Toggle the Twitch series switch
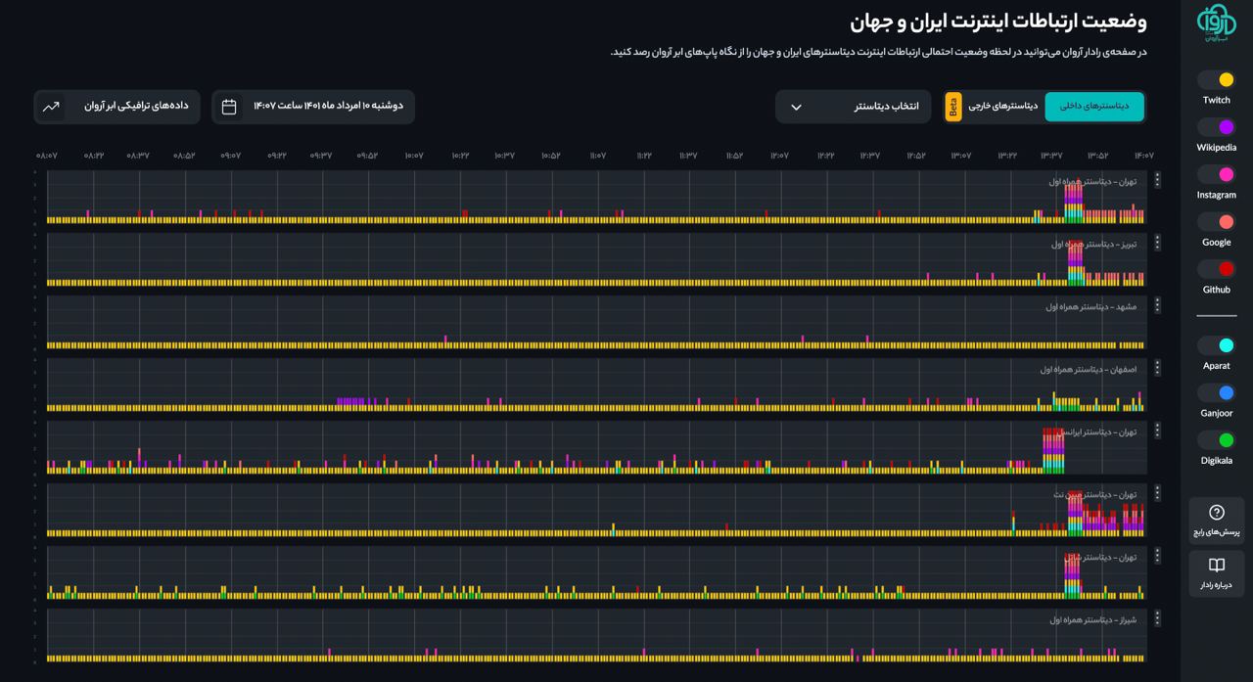 (x=1217, y=80)
